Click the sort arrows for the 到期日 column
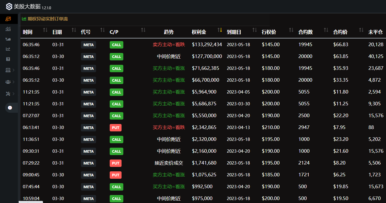This screenshot has height=203, width=386. (255, 30)
